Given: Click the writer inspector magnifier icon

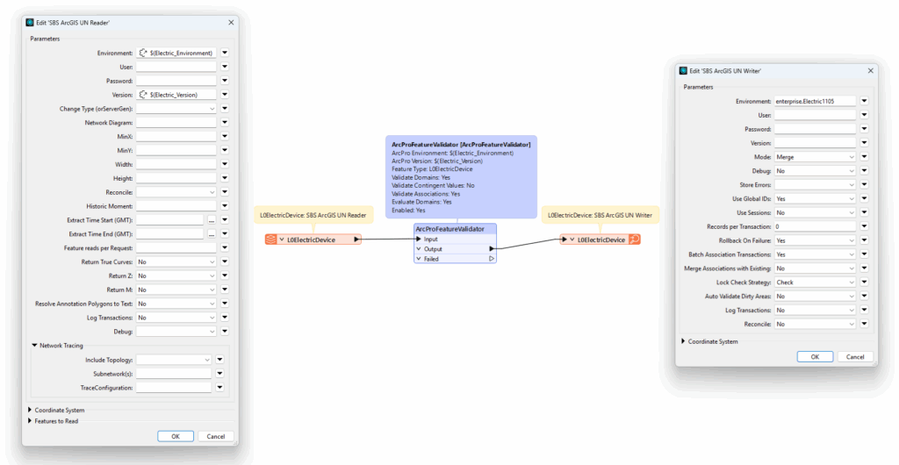Looking at the screenshot, I should (634, 240).
